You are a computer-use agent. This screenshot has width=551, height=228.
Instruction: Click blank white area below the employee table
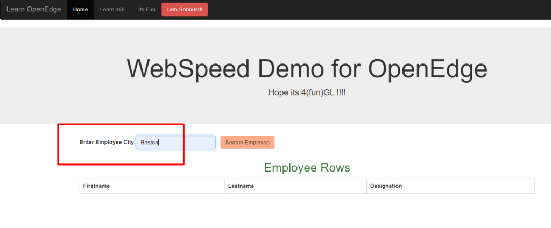(x=307, y=212)
